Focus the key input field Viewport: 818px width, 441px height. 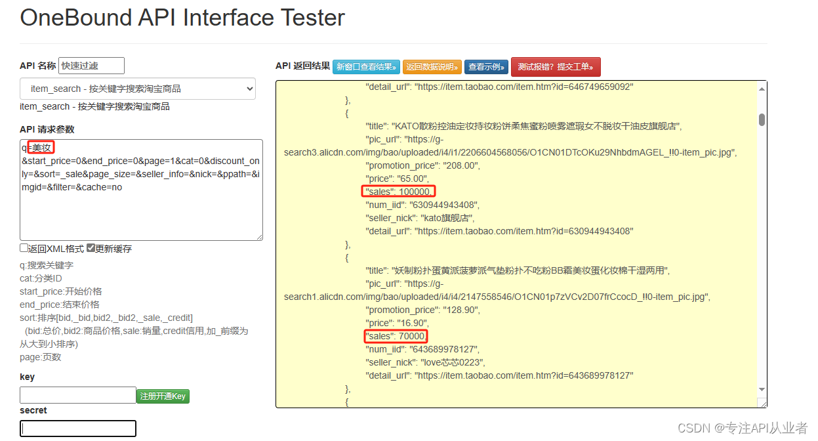click(78, 395)
